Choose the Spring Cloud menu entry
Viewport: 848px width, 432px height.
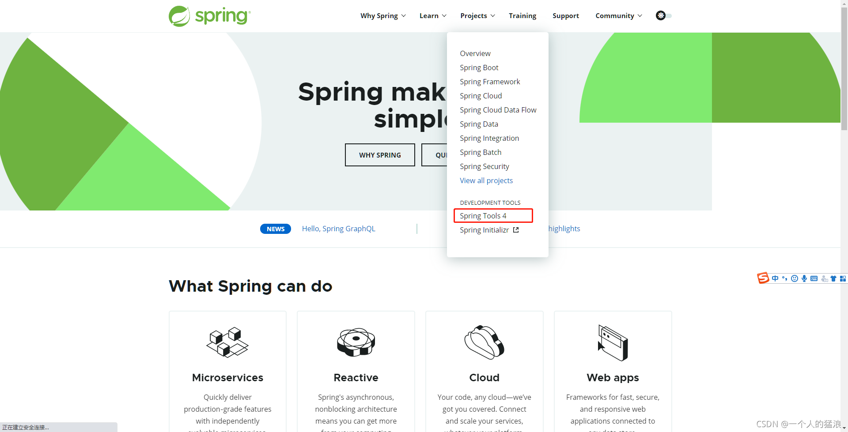point(481,96)
